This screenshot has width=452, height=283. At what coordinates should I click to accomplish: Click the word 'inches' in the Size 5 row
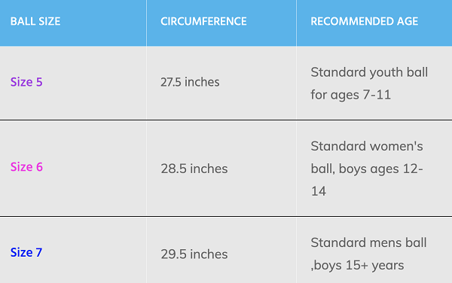(x=202, y=82)
